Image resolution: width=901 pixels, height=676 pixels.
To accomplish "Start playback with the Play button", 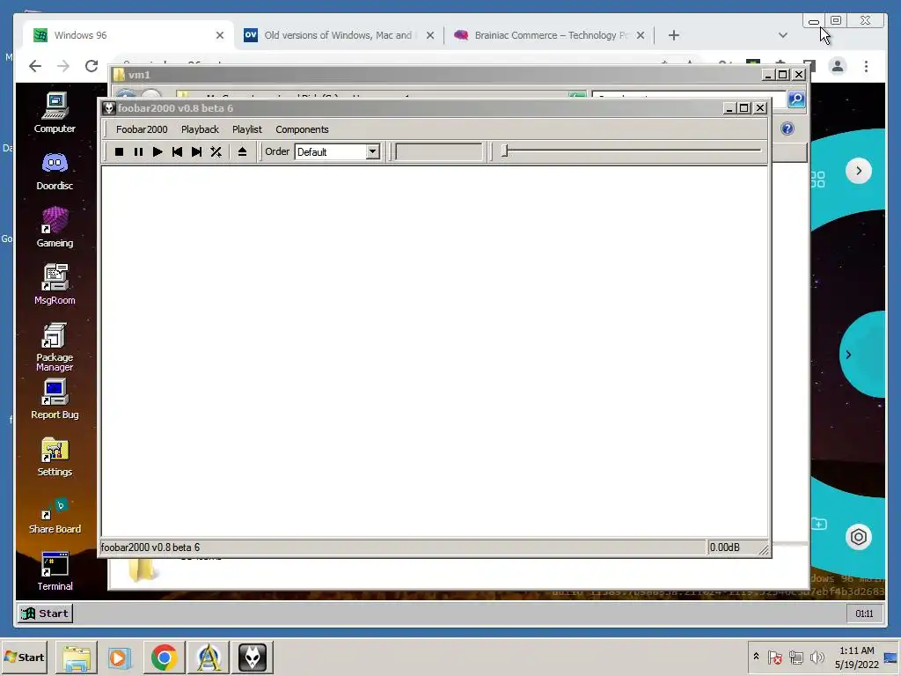I will [157, 151].
